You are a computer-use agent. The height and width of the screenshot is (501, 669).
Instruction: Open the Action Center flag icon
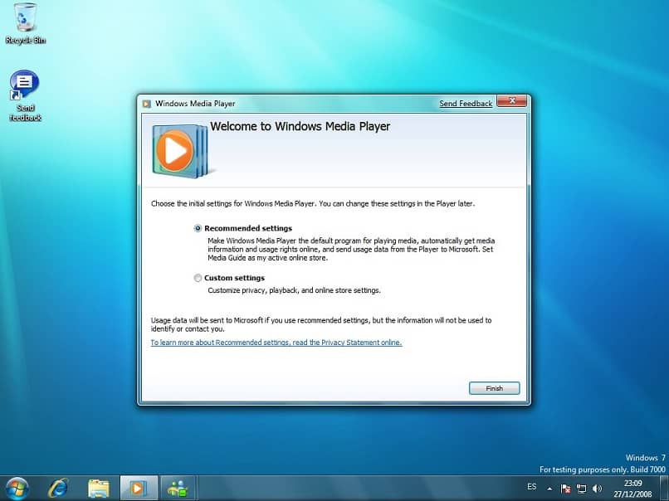(x=565, y=489)
